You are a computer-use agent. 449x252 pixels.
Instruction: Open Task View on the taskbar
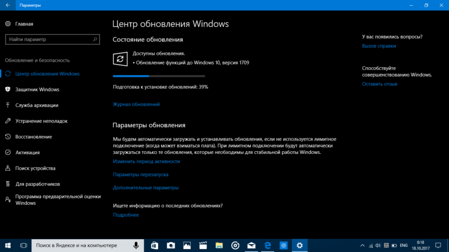(24, 245)
